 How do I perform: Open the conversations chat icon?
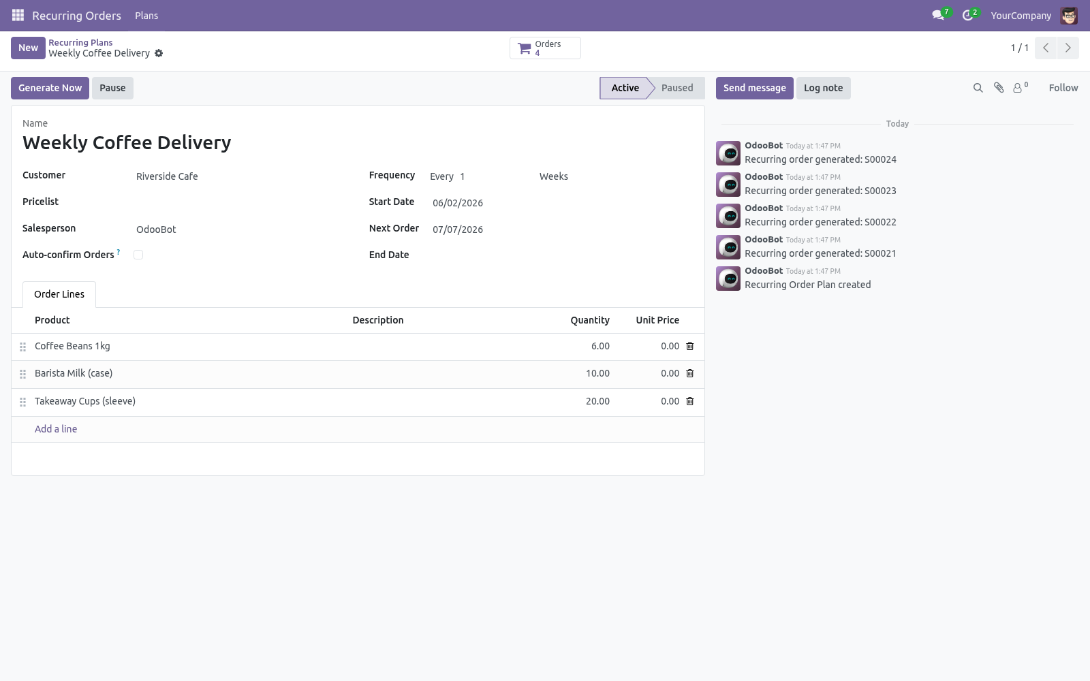(x=938, y=15)
